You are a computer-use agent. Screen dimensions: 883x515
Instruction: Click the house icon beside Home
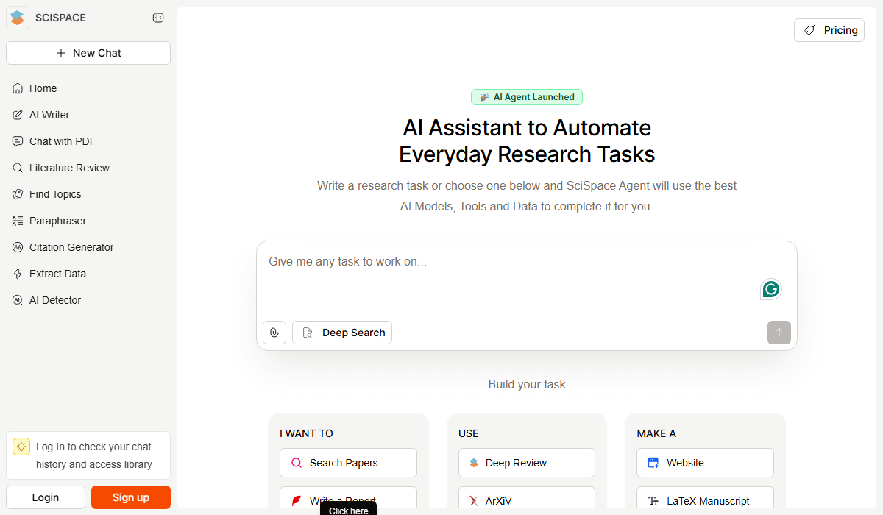[x=18, y=88]
